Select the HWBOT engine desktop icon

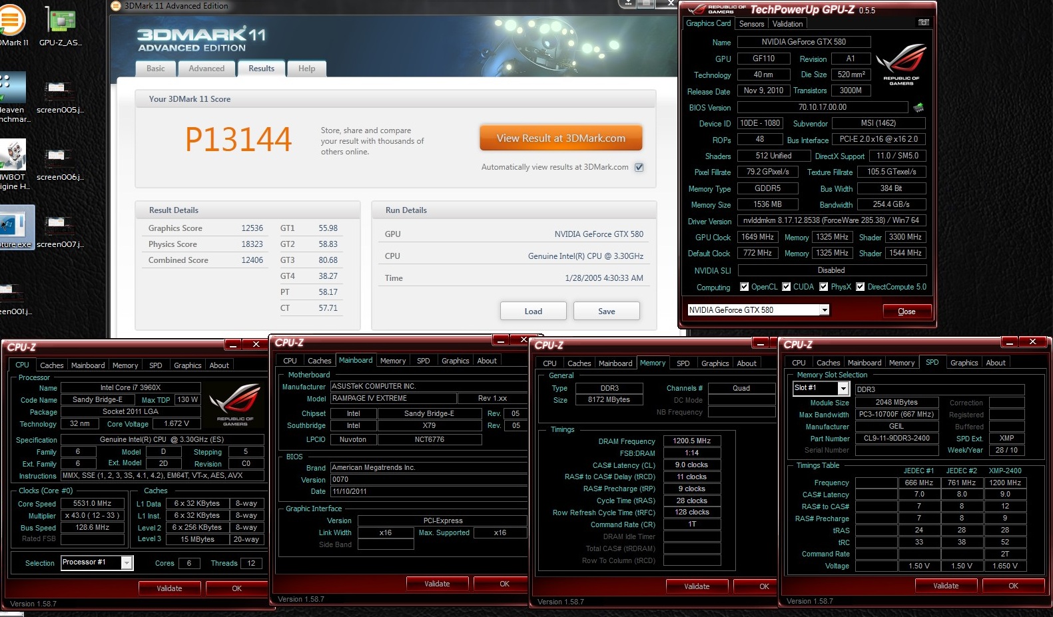(x=13, y=164)
